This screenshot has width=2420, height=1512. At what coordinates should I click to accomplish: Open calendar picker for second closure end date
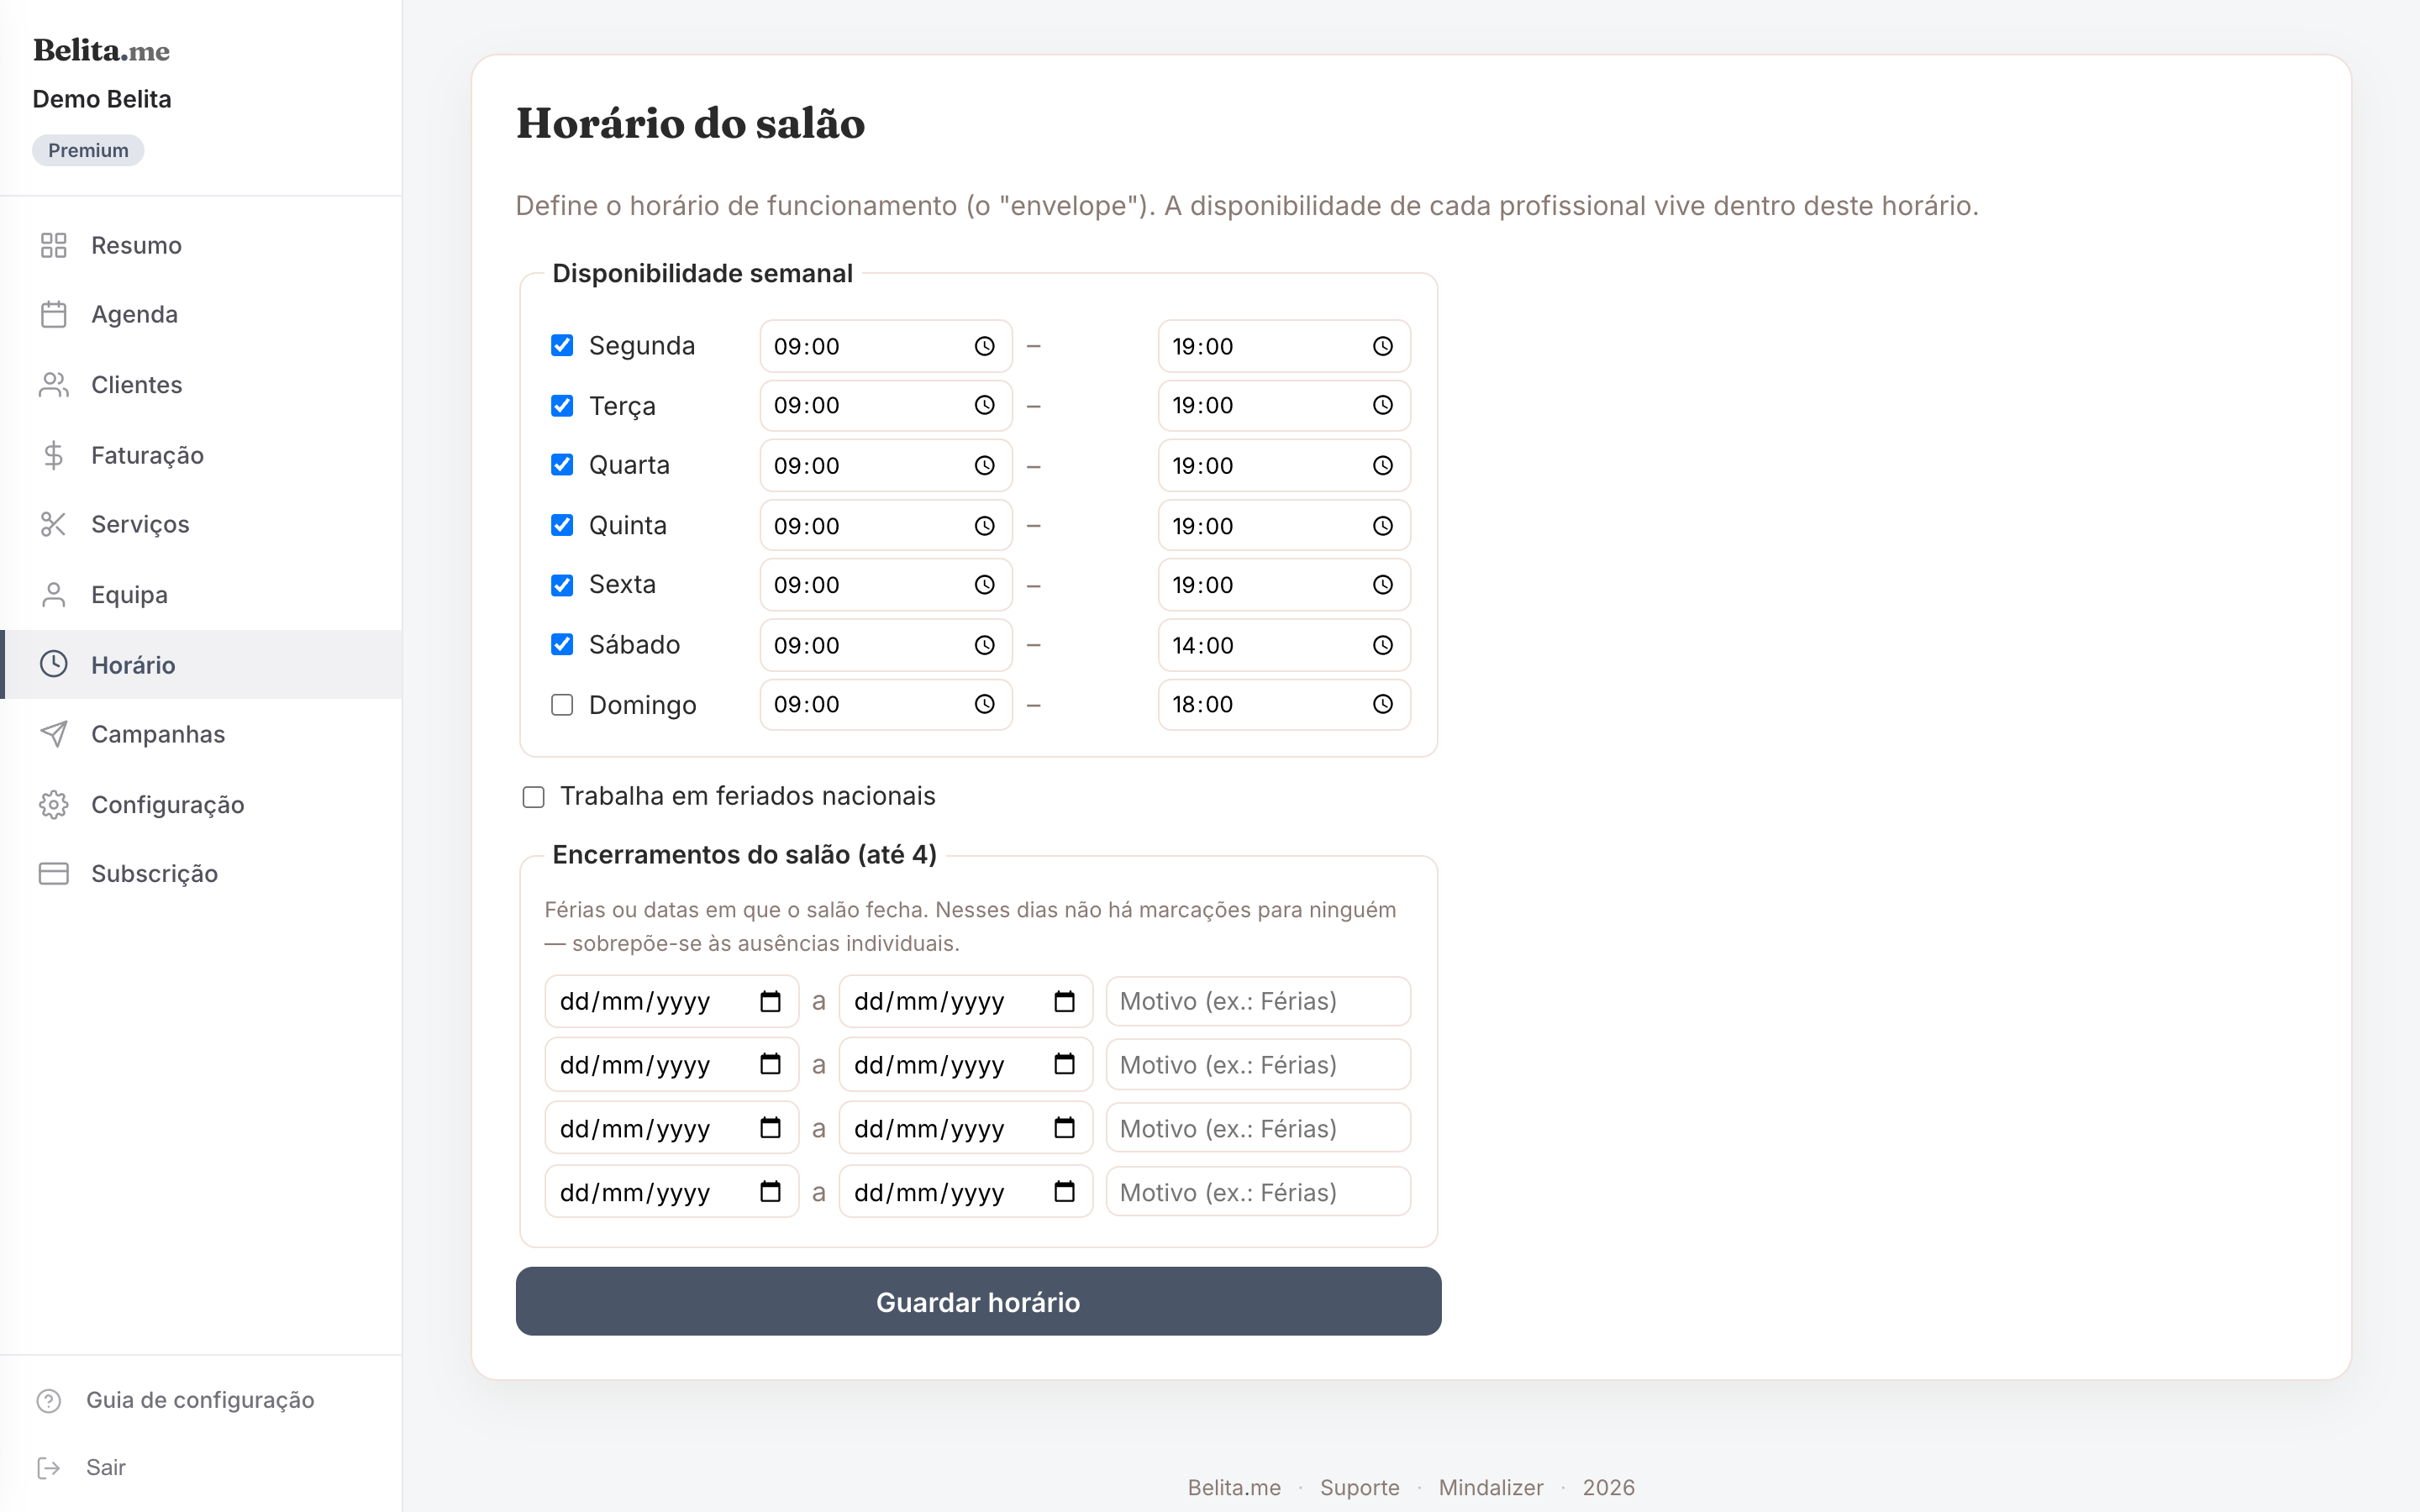pyautogui.click(x=1064, y=1064)
